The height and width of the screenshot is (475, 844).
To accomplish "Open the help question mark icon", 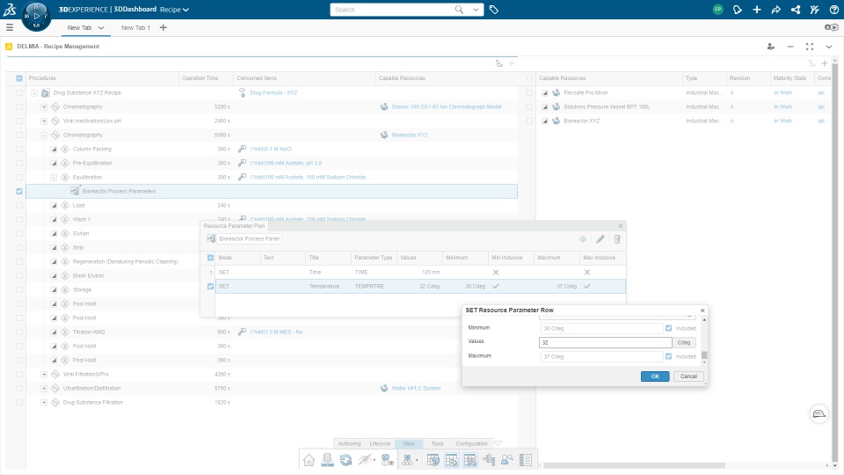I will 833,10.
